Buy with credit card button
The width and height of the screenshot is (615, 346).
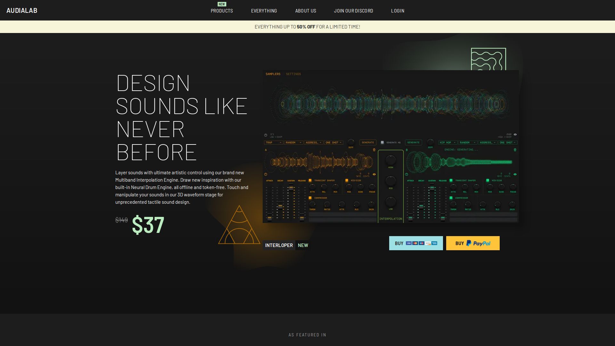[x=416, y=243]
